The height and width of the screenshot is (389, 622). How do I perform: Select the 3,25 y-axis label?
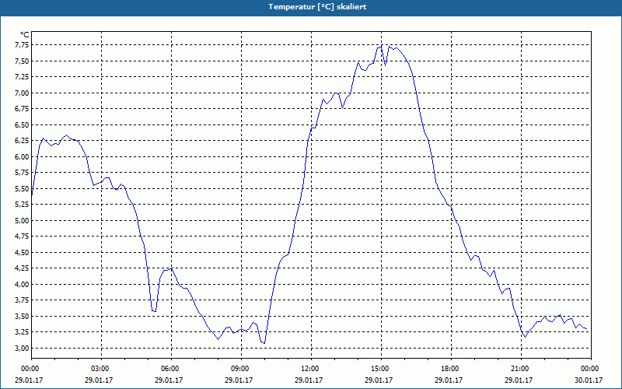(23, 332)
